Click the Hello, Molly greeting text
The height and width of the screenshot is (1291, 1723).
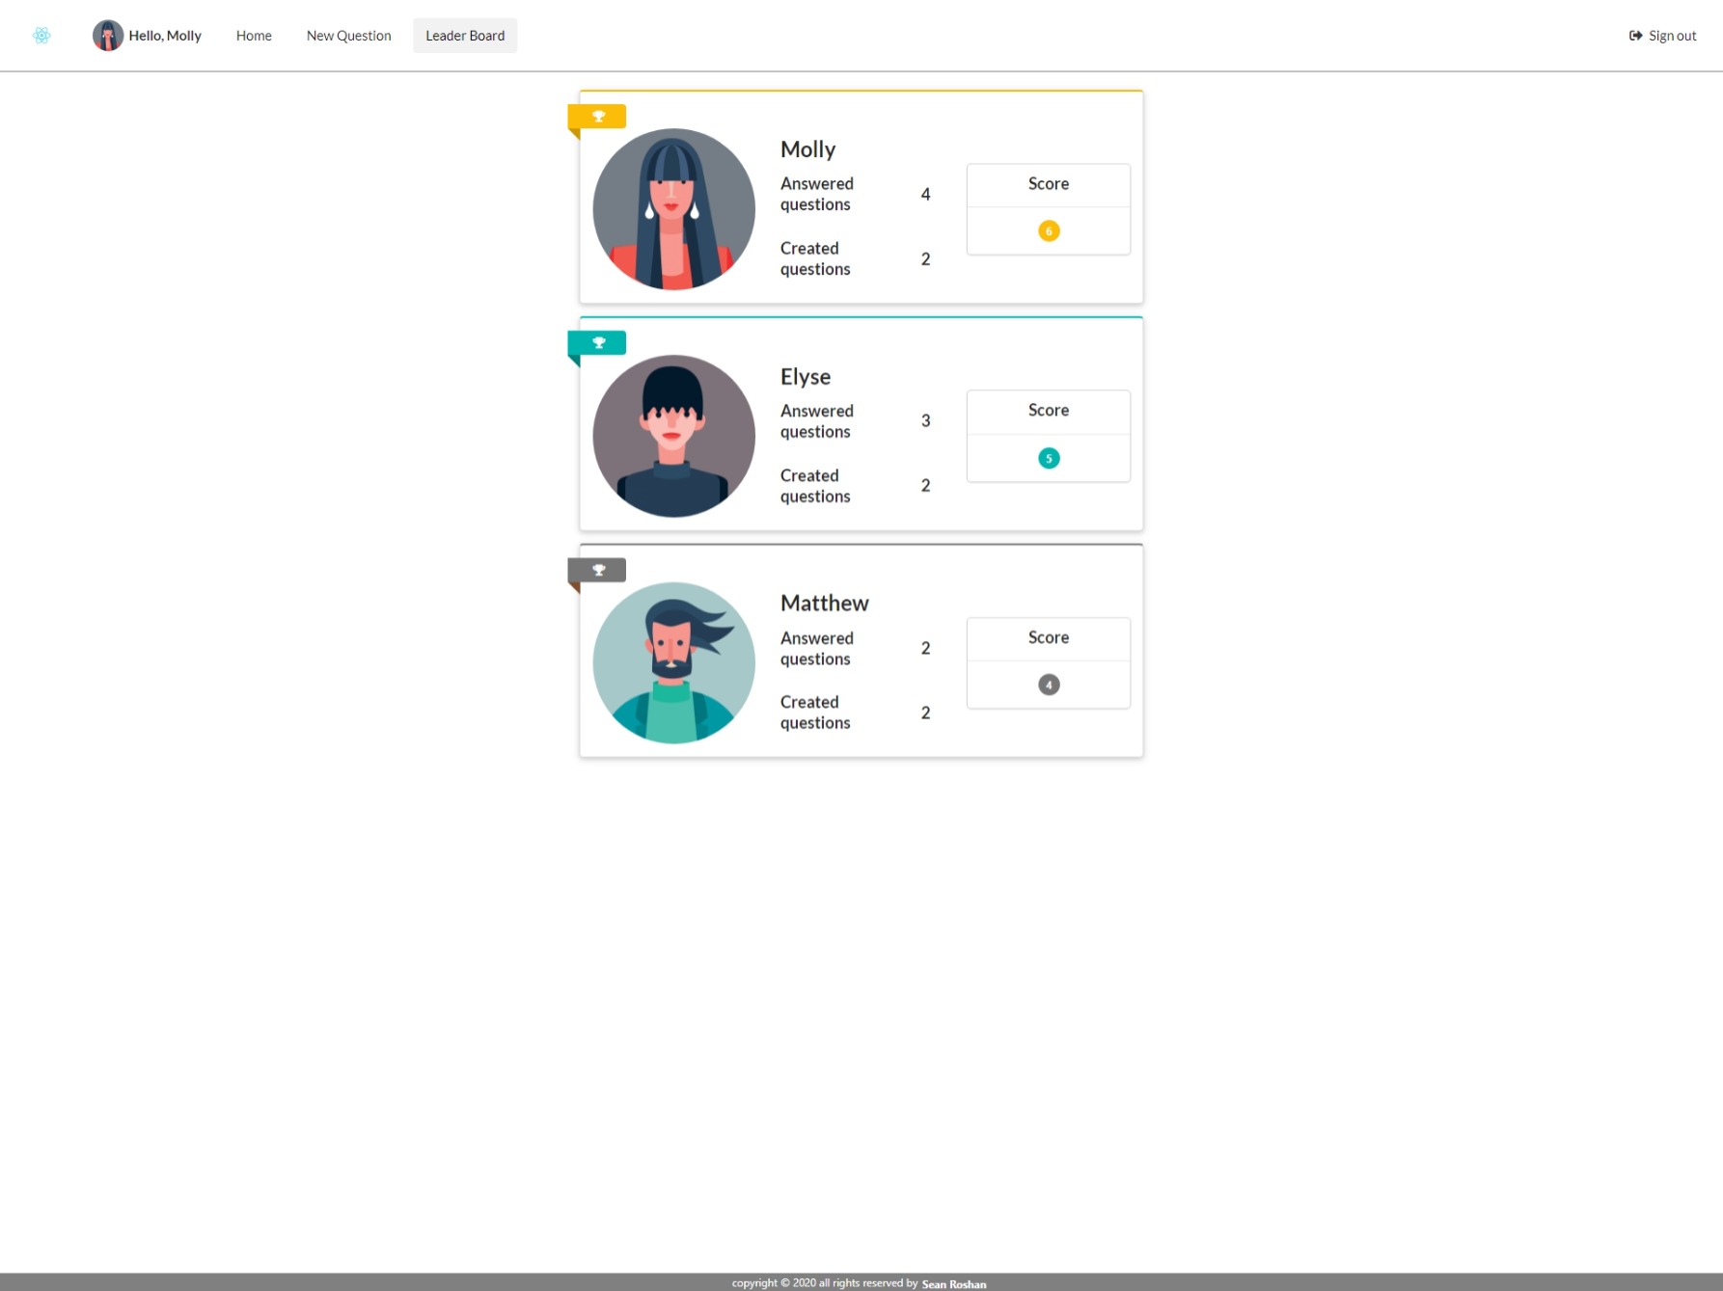[165, 36]
